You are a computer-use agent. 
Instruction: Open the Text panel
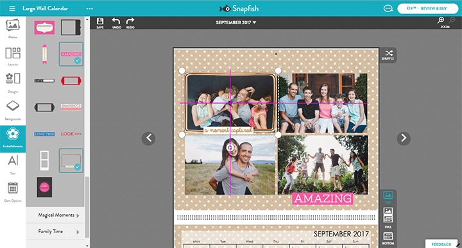(13, 165)
